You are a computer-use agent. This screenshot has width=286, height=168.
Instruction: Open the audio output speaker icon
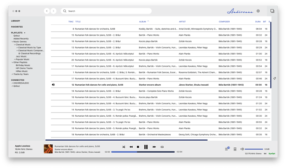(x=235, y=149)
